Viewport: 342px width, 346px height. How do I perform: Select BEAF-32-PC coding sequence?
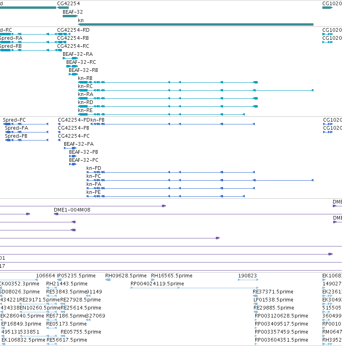73,164
